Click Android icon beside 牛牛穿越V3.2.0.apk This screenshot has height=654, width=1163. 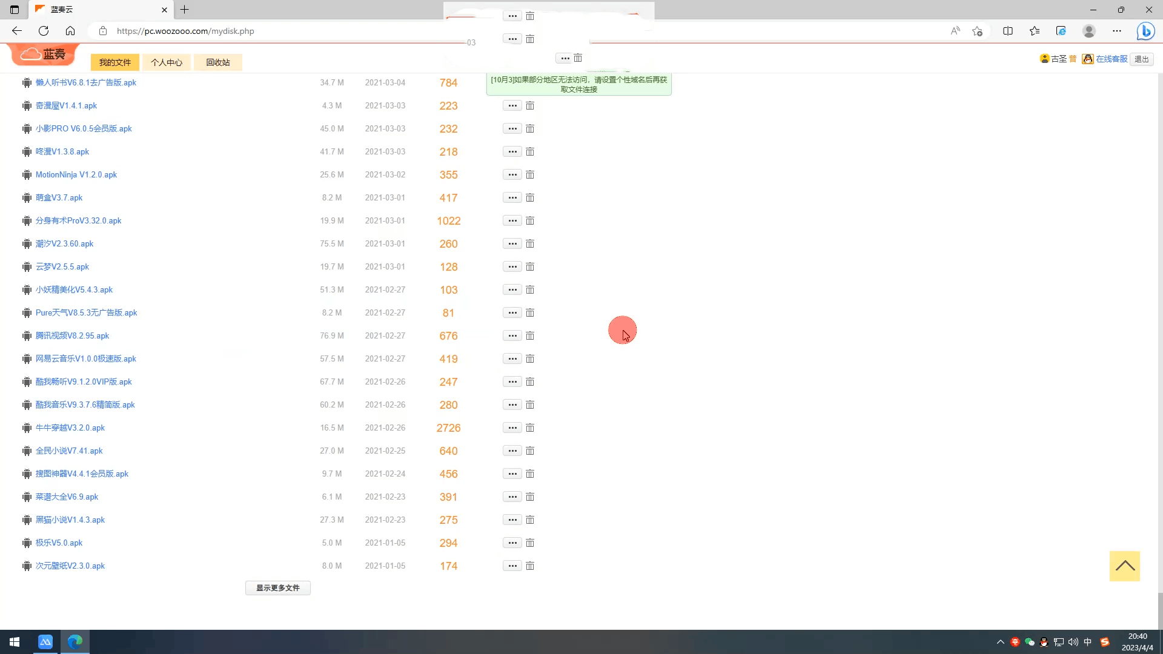point(27,428)
